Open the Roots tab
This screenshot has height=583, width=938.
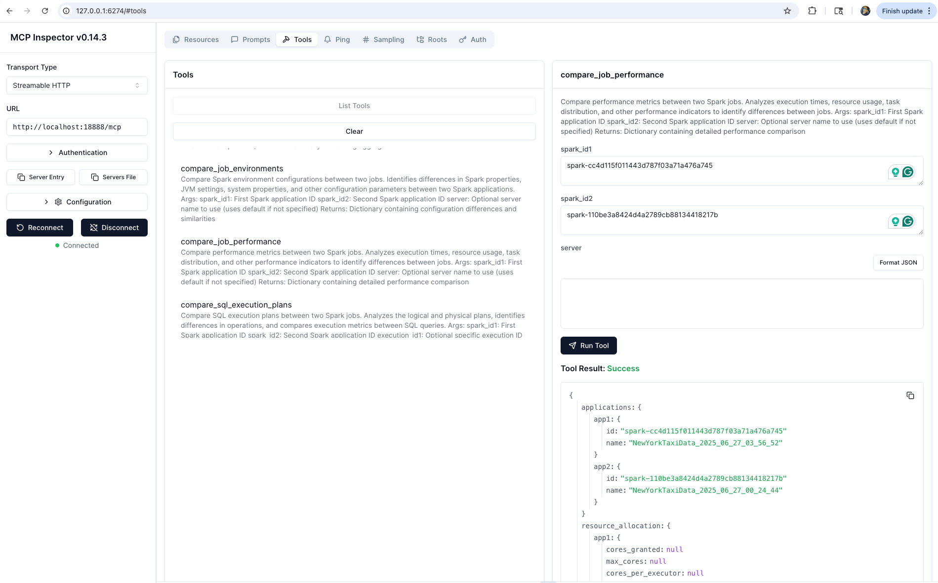point(432,39)
